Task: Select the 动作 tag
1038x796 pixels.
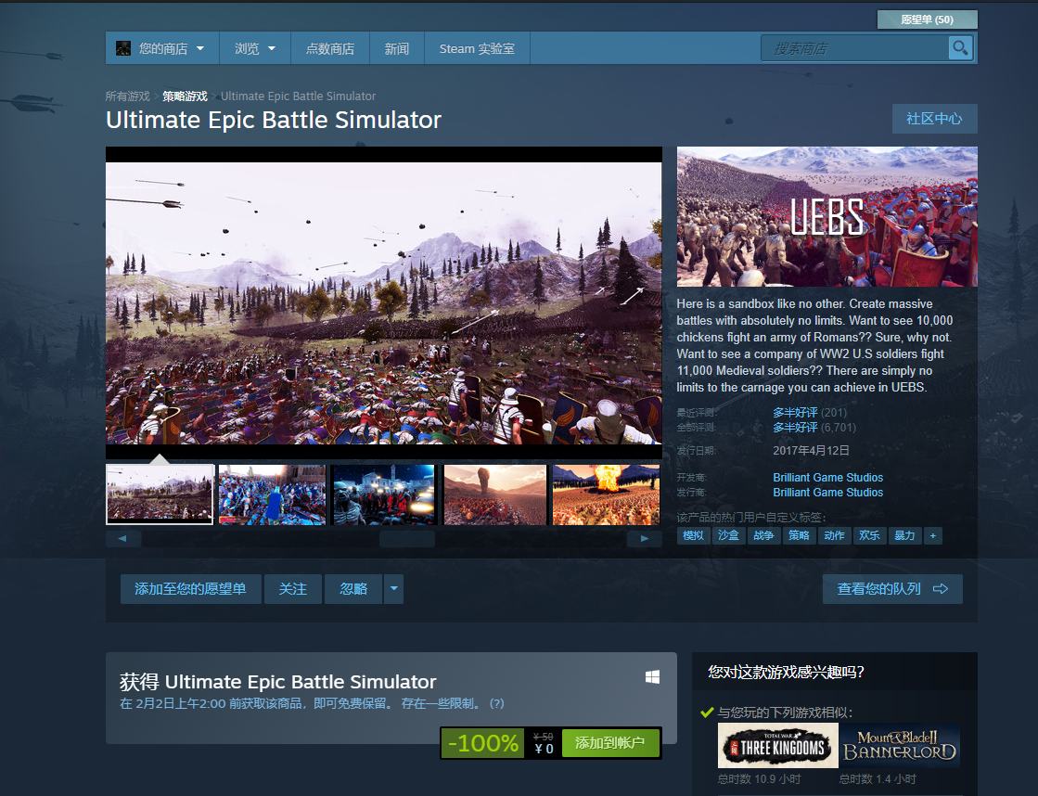Action: pyautogui.click(x=834, y=535)
